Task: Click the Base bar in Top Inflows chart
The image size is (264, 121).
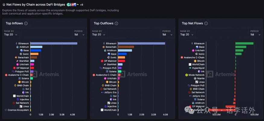Action: (x=36, y=50)
